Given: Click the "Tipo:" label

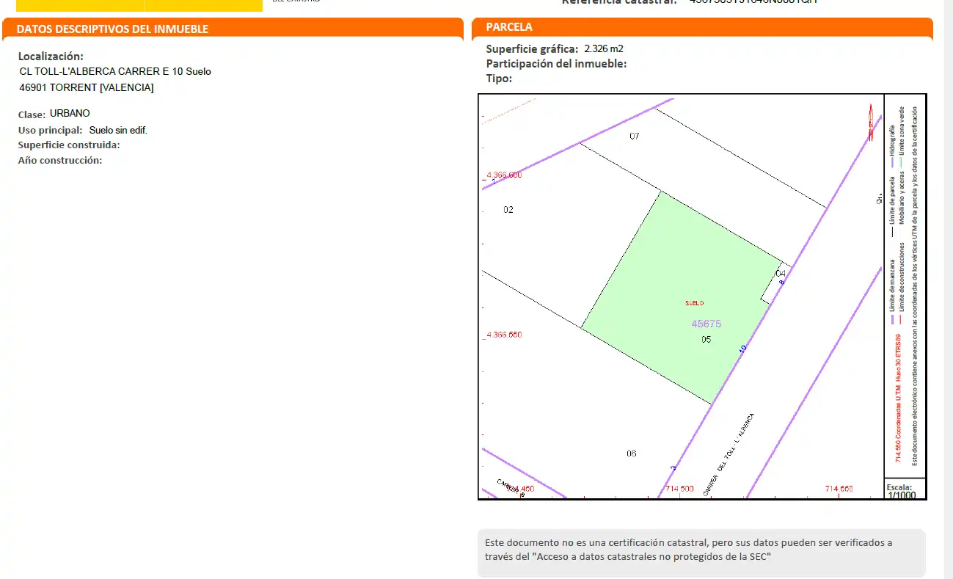Looking at the screenshot, I should (x=499, y=78).
